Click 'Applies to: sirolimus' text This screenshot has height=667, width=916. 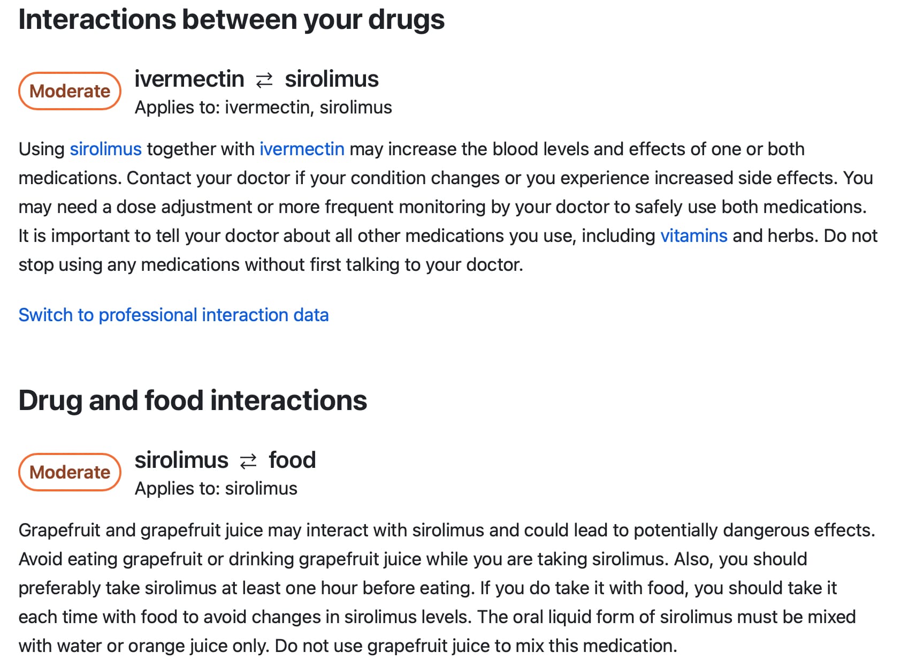point(216,489)
